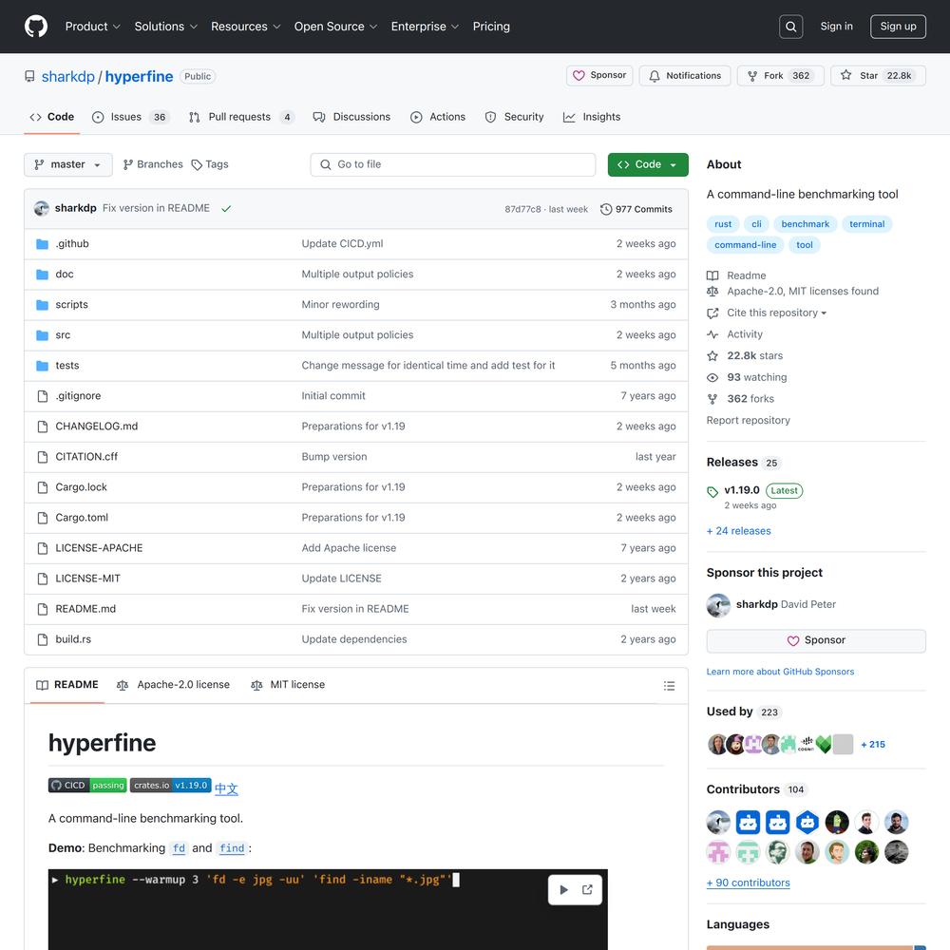Star the hyperfine repository
Image resolution: width=950 pixels, height=950 pixels.
[x=878, y=76]
